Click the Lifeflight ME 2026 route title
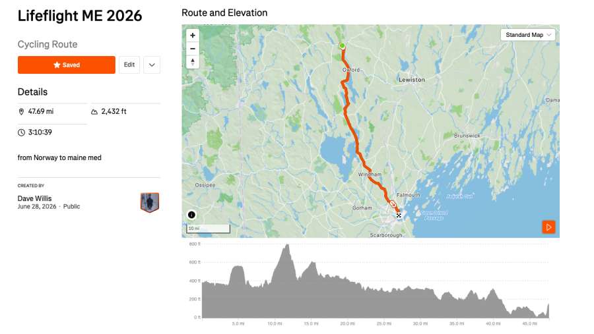The image size is (594, 334). click(80, 16)
